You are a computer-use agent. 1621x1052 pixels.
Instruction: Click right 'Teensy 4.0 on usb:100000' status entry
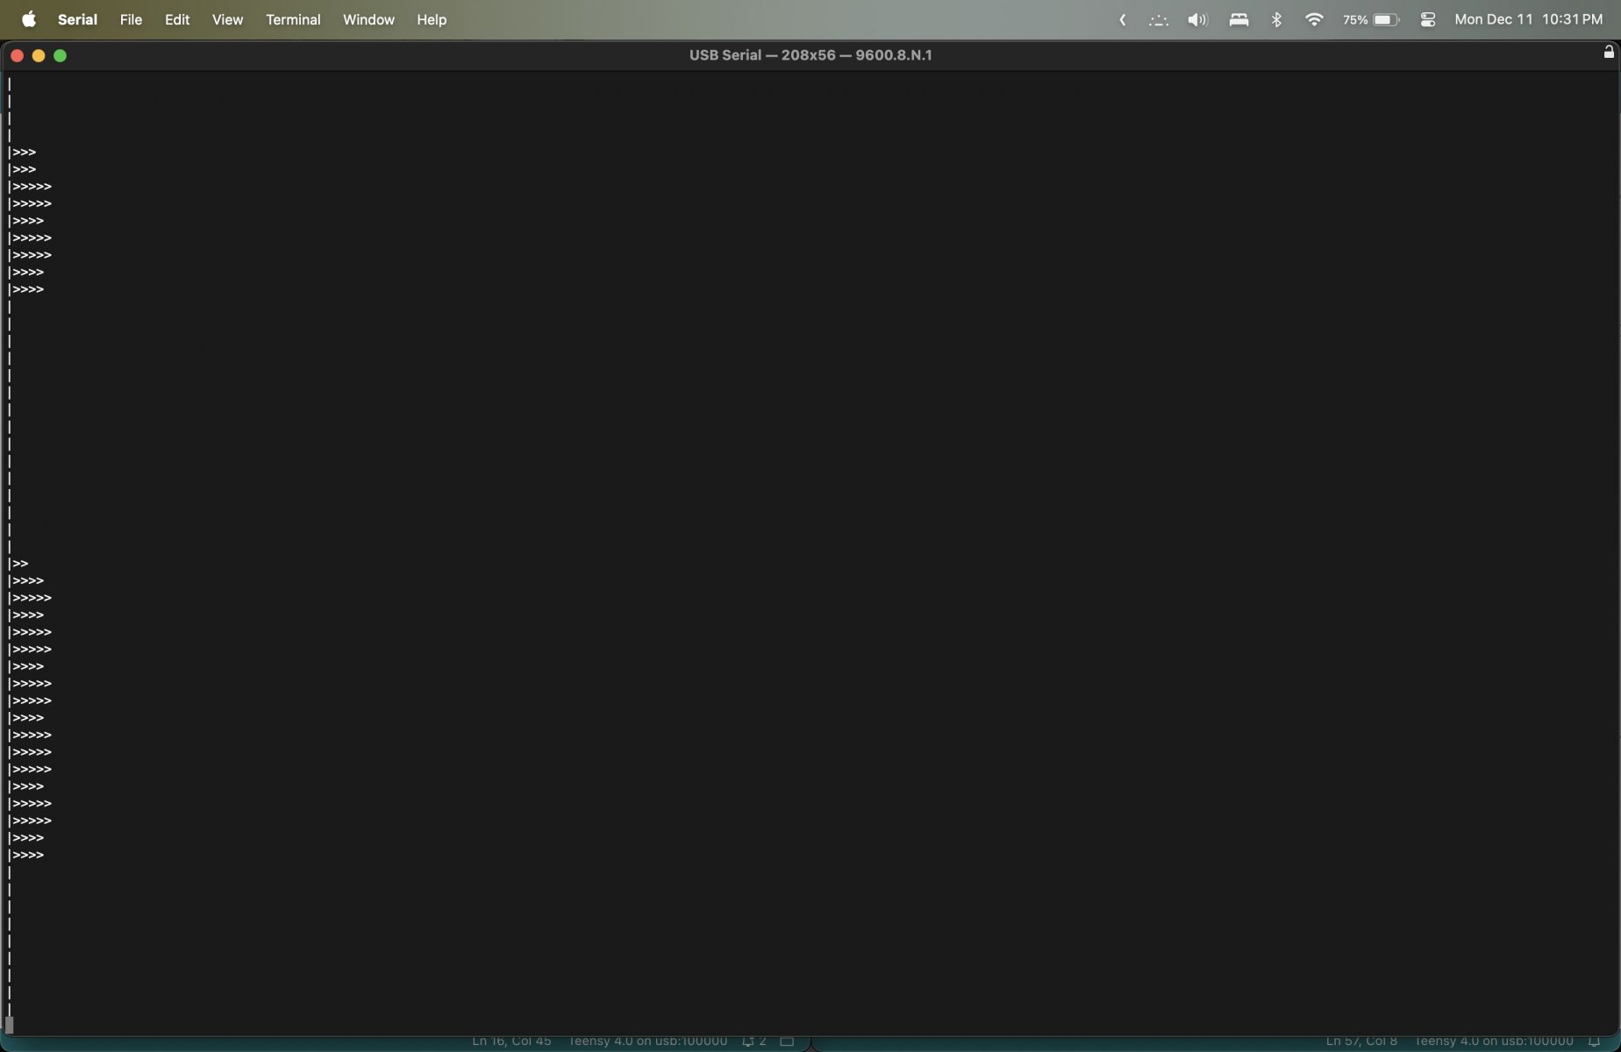click(1493, 1041)
